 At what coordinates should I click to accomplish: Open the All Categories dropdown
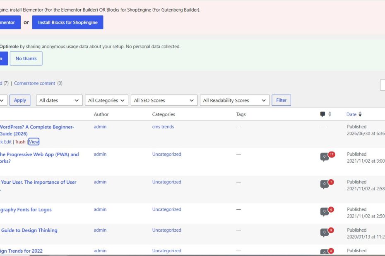point(106,100)
